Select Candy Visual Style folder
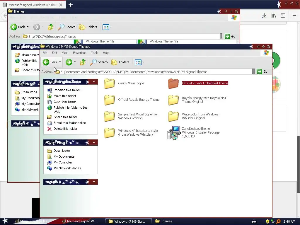The image size is (300, 225). [124, 83]
